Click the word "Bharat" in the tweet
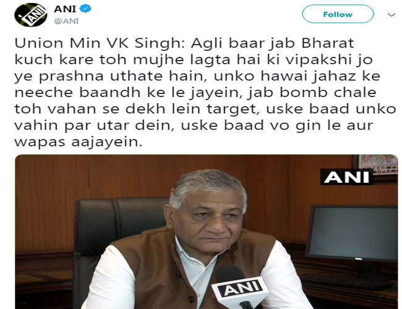402x309 pixels. pos(327,43)
